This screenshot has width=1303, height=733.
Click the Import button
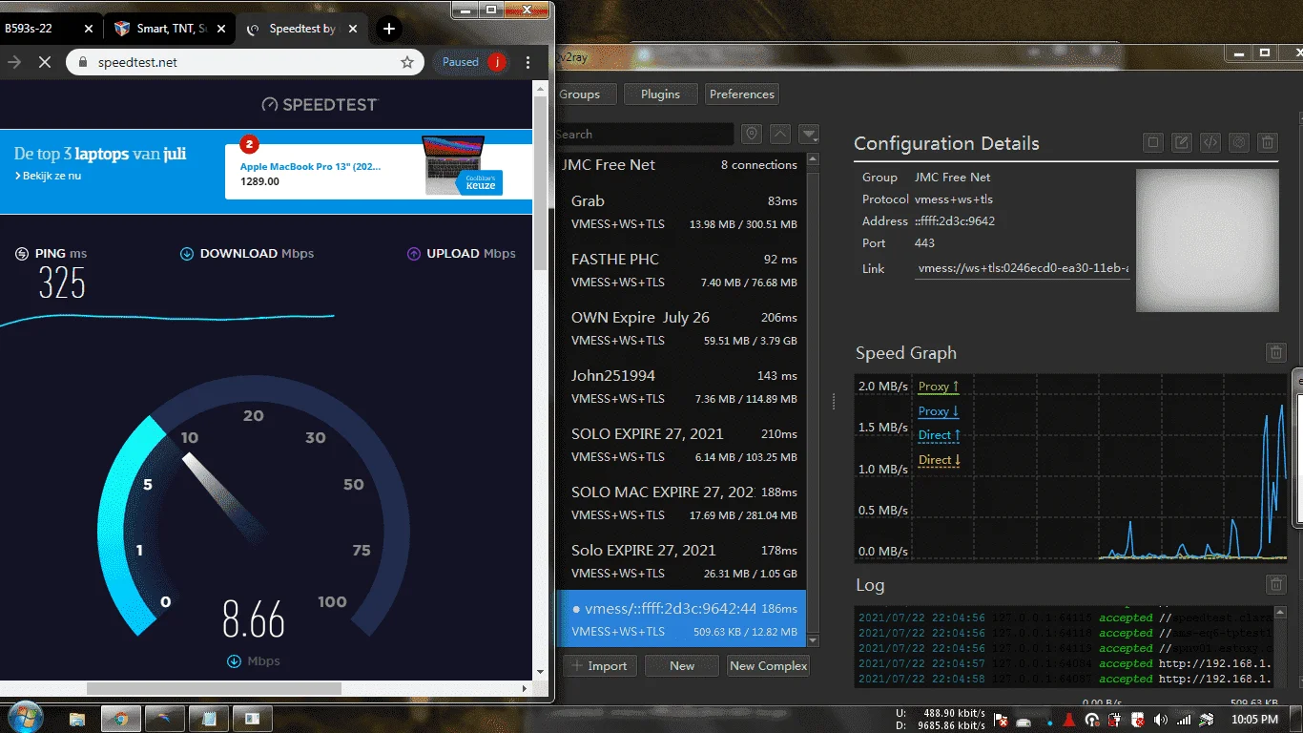coord(600,666)
